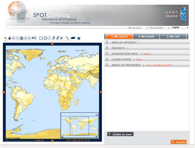Select the draw rectangle area tool

[x=41, y=38]
